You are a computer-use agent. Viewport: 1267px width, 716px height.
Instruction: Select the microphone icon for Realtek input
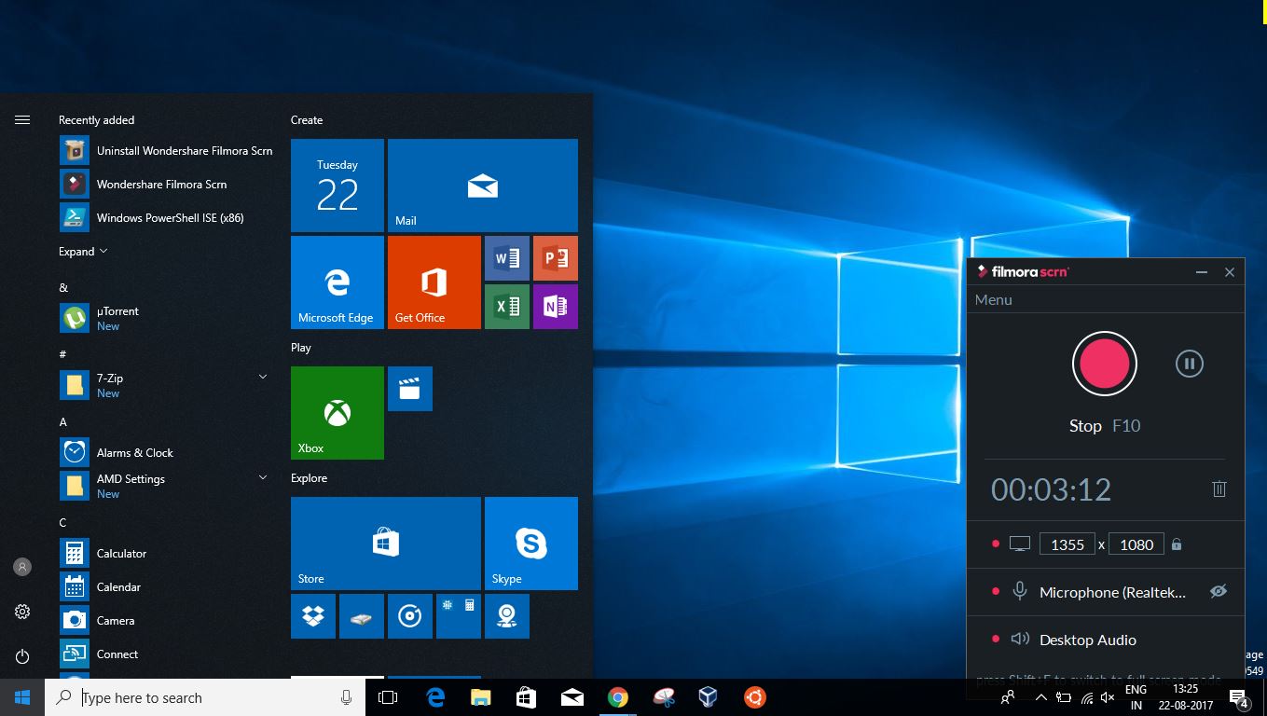(1019, 591)
